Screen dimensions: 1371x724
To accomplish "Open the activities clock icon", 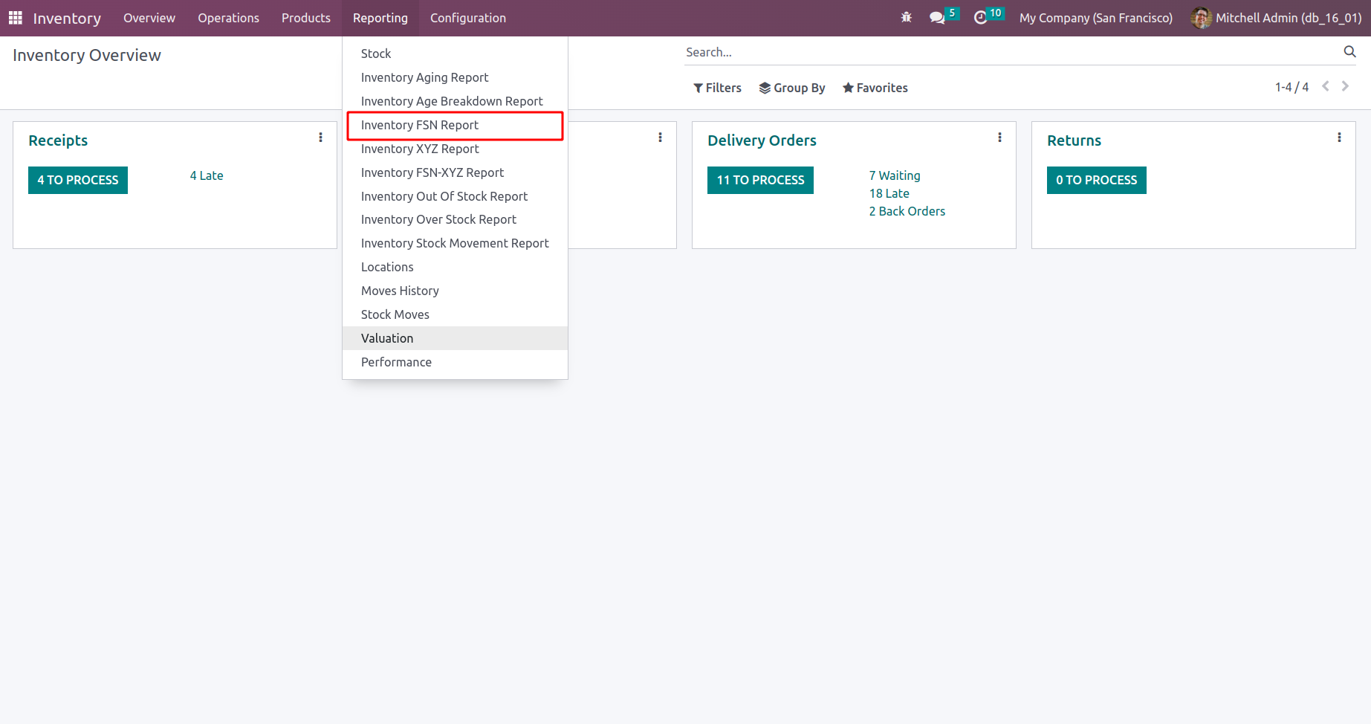I will 981,18.
